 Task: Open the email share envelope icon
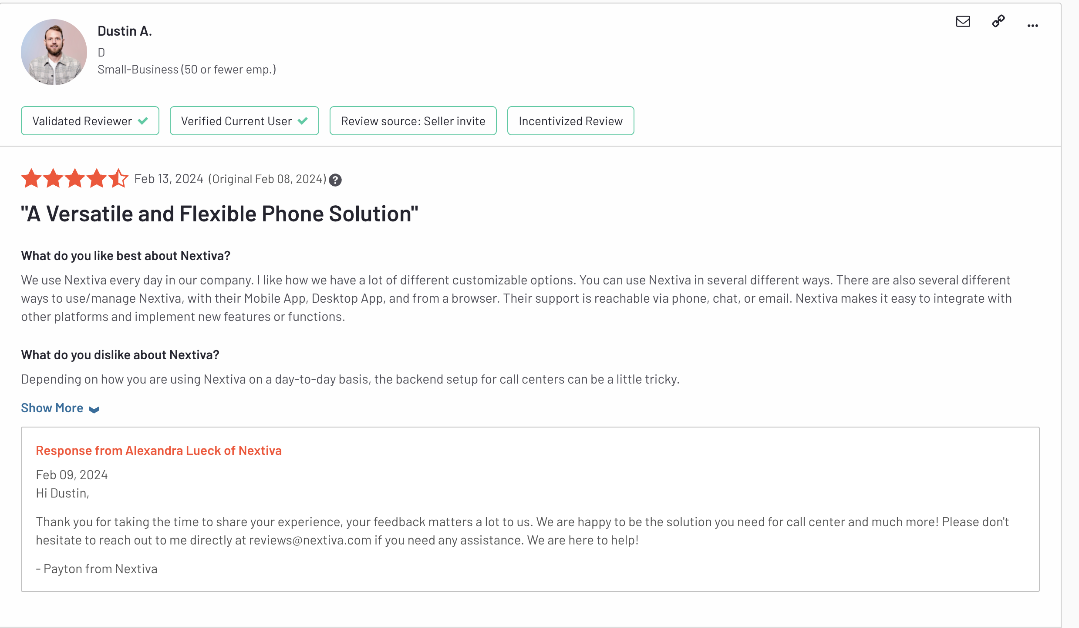(963, 21)
